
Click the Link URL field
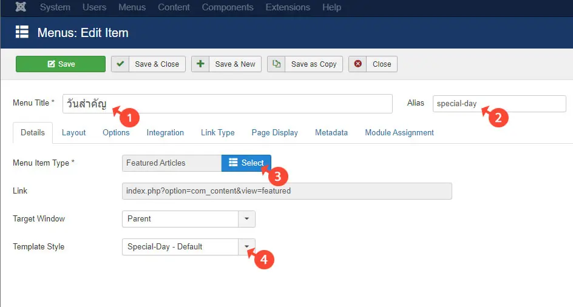286,191
